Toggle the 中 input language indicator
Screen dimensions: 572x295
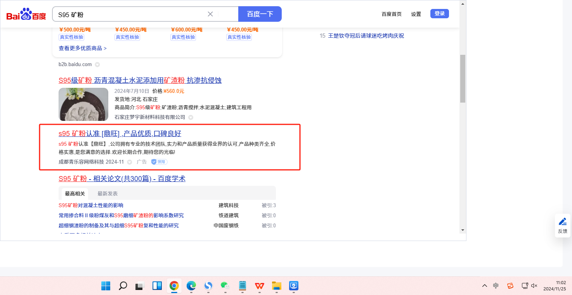(496, 286)
